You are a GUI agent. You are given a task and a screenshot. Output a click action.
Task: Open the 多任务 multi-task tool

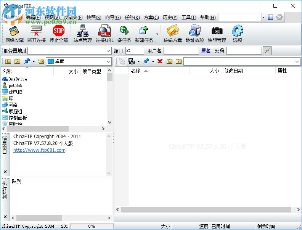point(124,34)
